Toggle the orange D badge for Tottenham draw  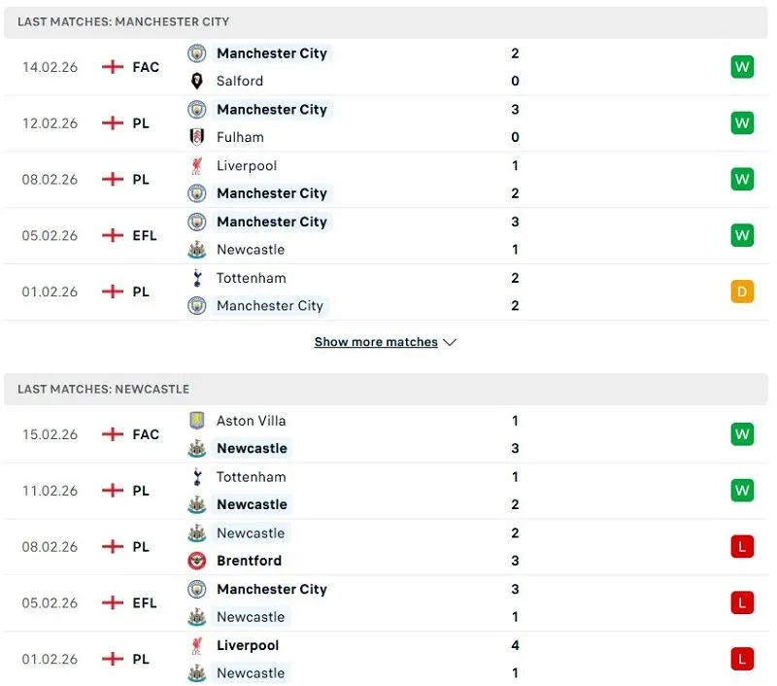[x=742, y=292]
